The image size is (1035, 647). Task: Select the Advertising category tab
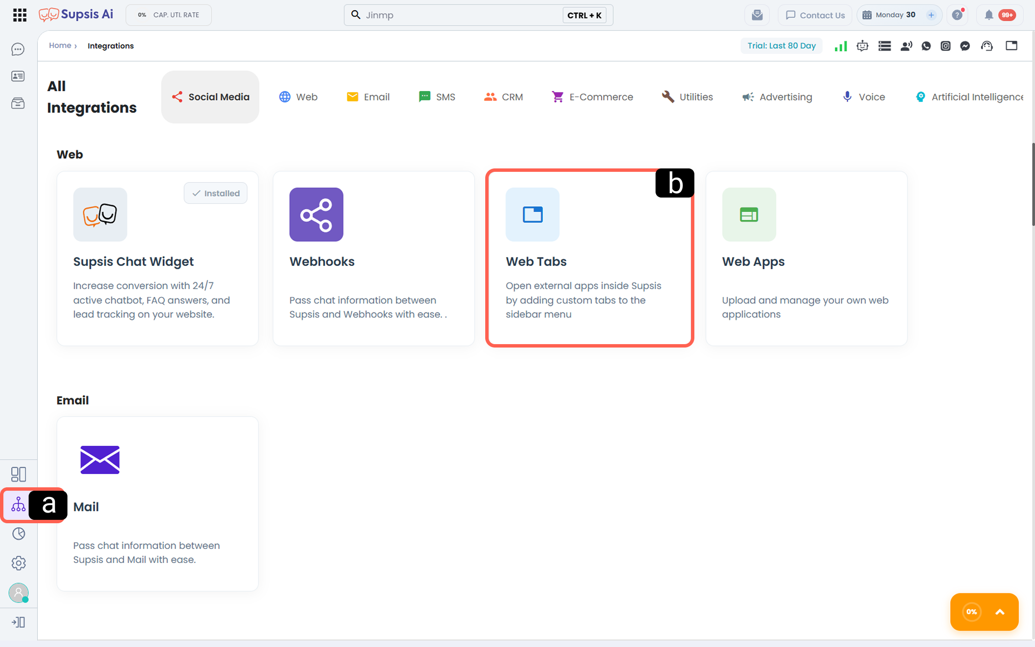pos(777,97)
